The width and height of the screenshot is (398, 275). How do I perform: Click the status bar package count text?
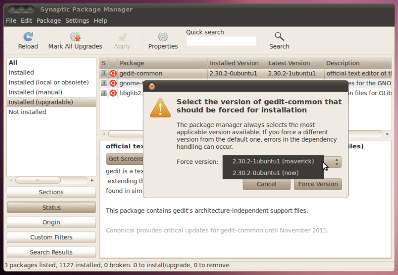(x=117, y=265)
